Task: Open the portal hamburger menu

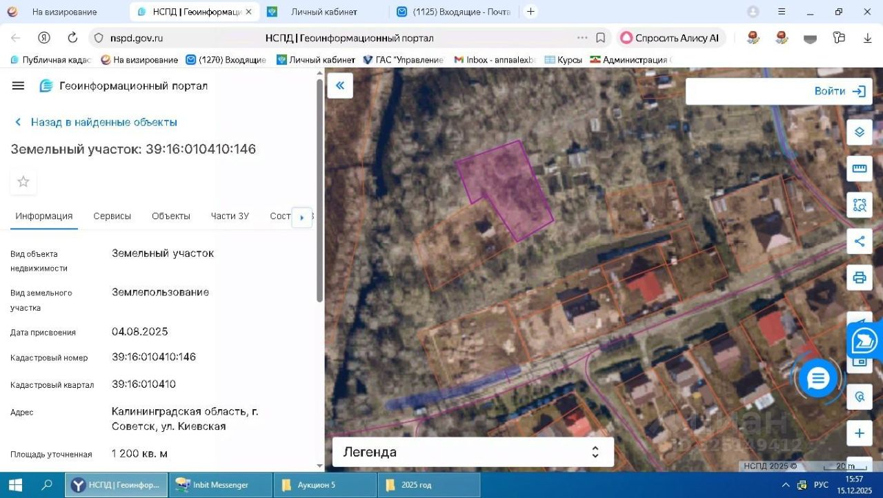Action: tap(19, 85)
